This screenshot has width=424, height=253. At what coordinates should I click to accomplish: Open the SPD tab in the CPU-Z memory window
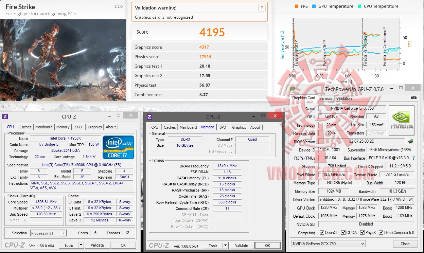pyautogui.click(x=223, y=127)
